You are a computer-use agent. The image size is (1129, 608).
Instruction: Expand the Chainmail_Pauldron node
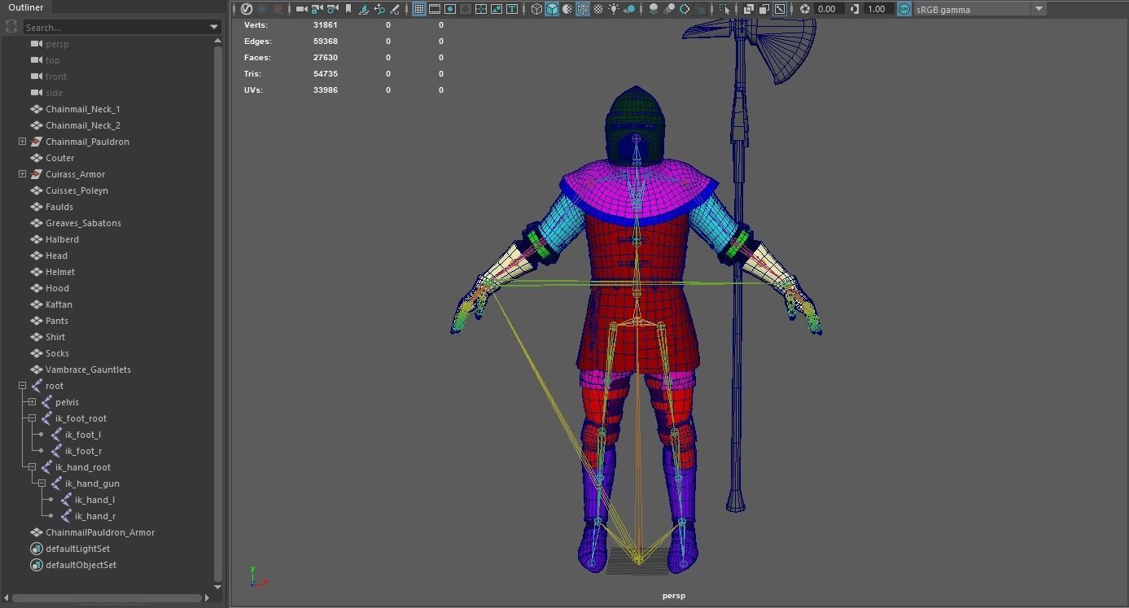pyautogui.click(x=22, y=142)
